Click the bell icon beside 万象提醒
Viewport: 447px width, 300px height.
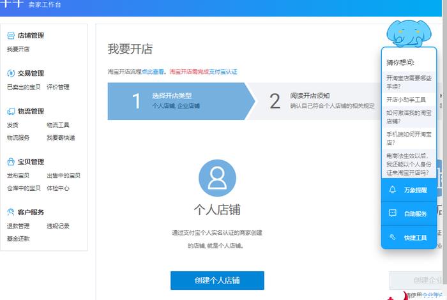coord(393,190)
